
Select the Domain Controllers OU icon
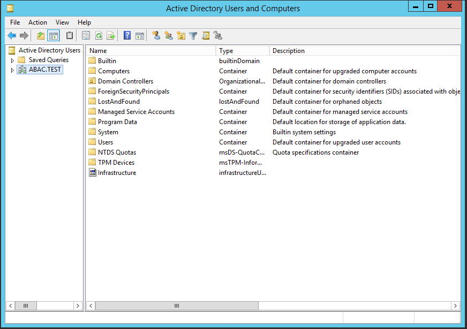click(x=92, y=81)
